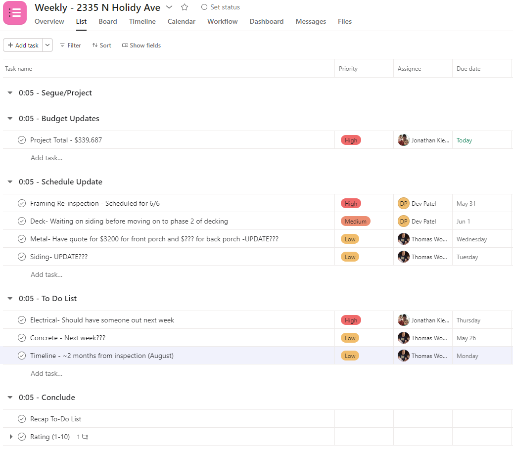The width and height of the screenshot is (513, 450).
Task: Open the Messages tab
Action: (x=311, y=21)
